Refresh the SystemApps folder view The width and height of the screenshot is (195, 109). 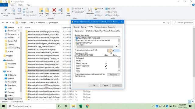point(168,23)
